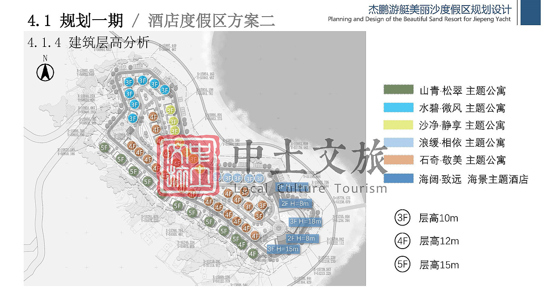The image size is (546, 307).
Task: Click the English header Planning and Design text
Action: [x=419, y=19]
